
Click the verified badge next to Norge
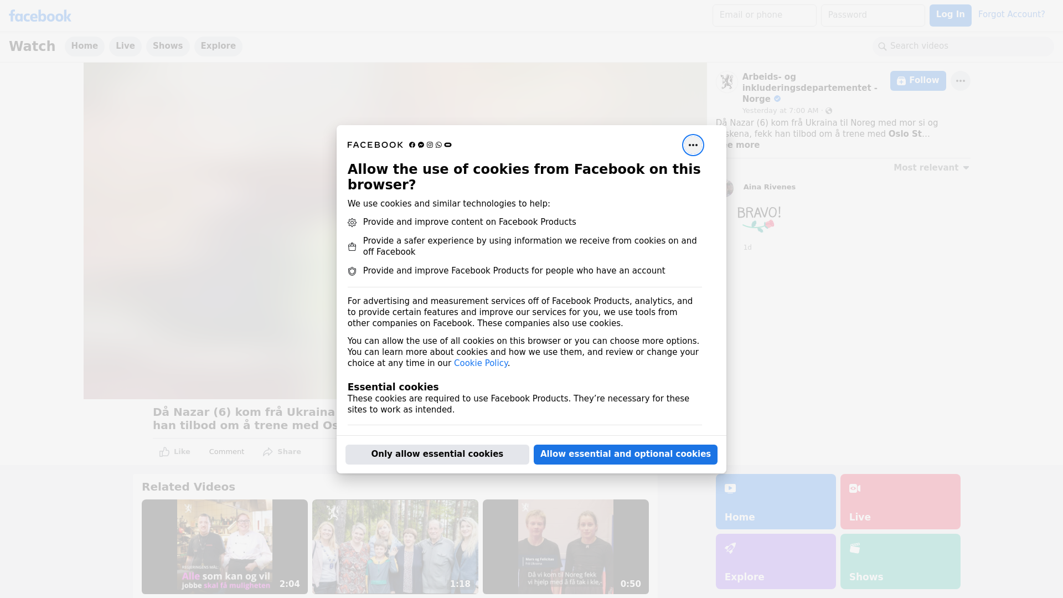(x=777, y=99)
